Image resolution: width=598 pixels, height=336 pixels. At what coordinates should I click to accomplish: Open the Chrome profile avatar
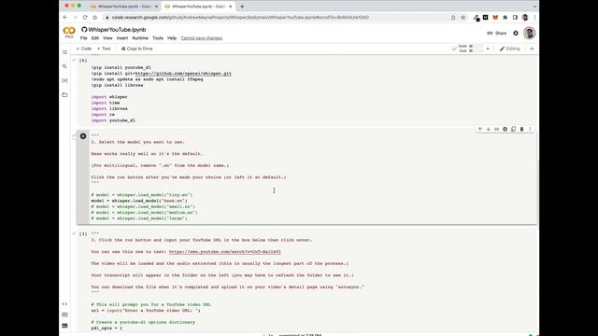(x=525, y=17)
